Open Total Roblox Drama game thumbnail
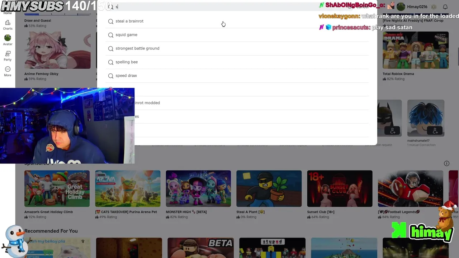 [415, 50]
